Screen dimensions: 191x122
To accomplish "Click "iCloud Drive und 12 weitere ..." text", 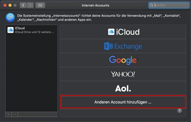I will point(34,32).
